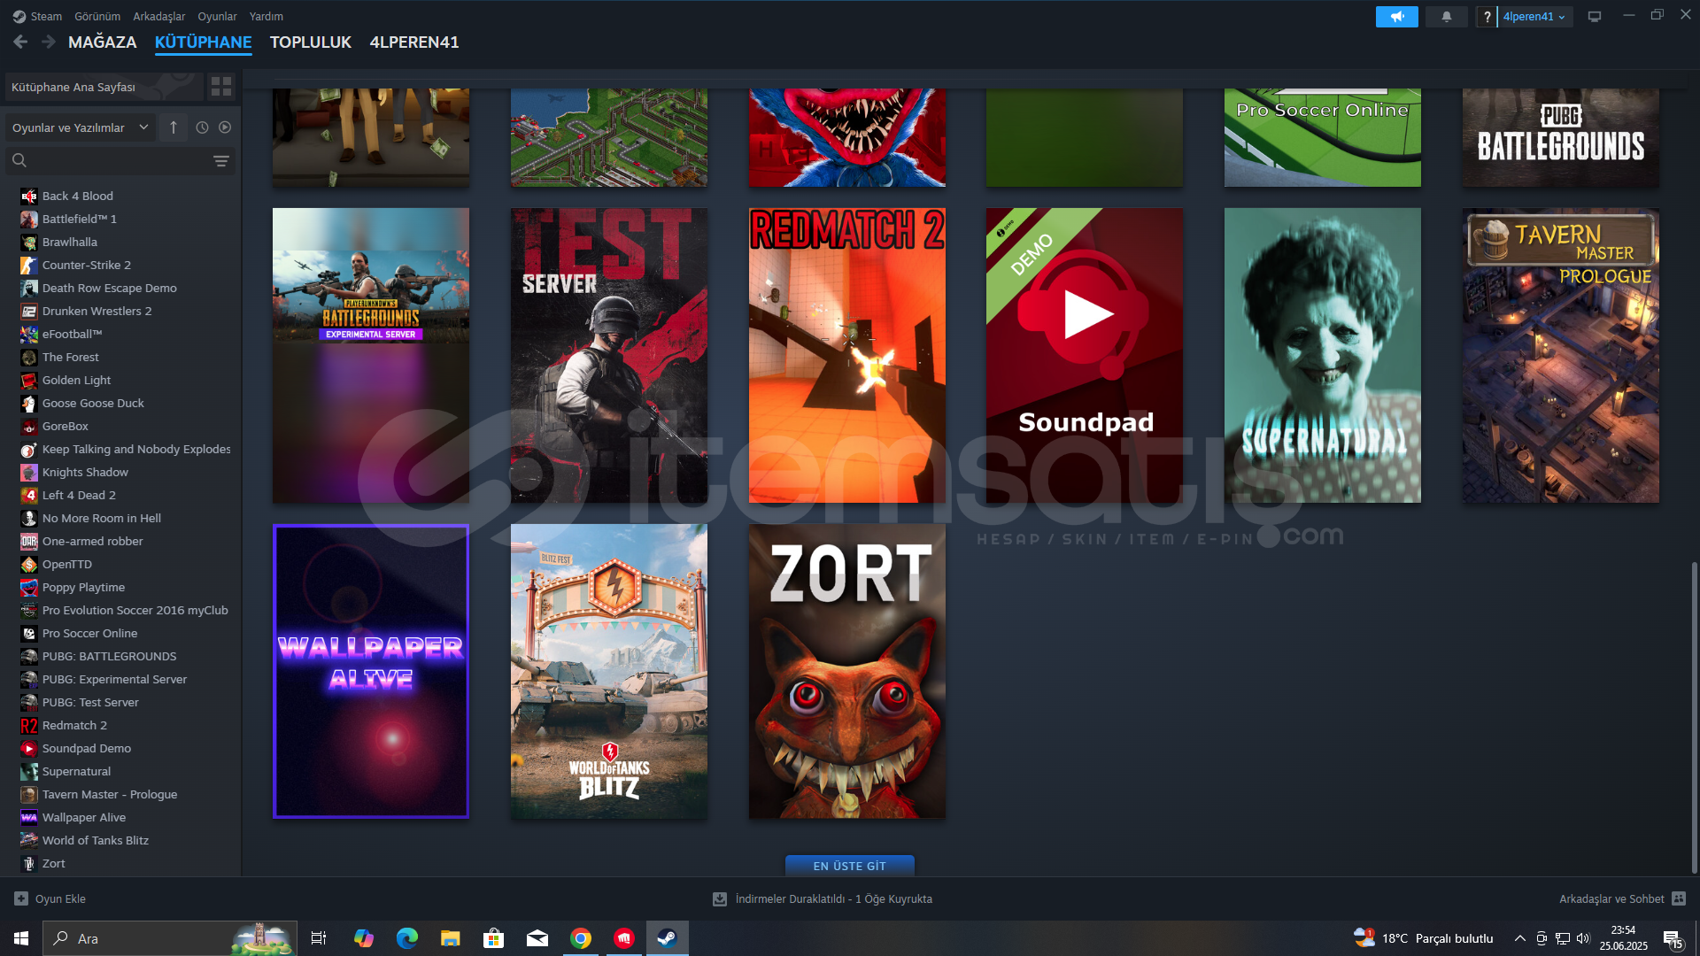Screen dimensions: 1700x956
Task: Expand the 4lperen41 account dropdown
Action: tap(1534, 17)
